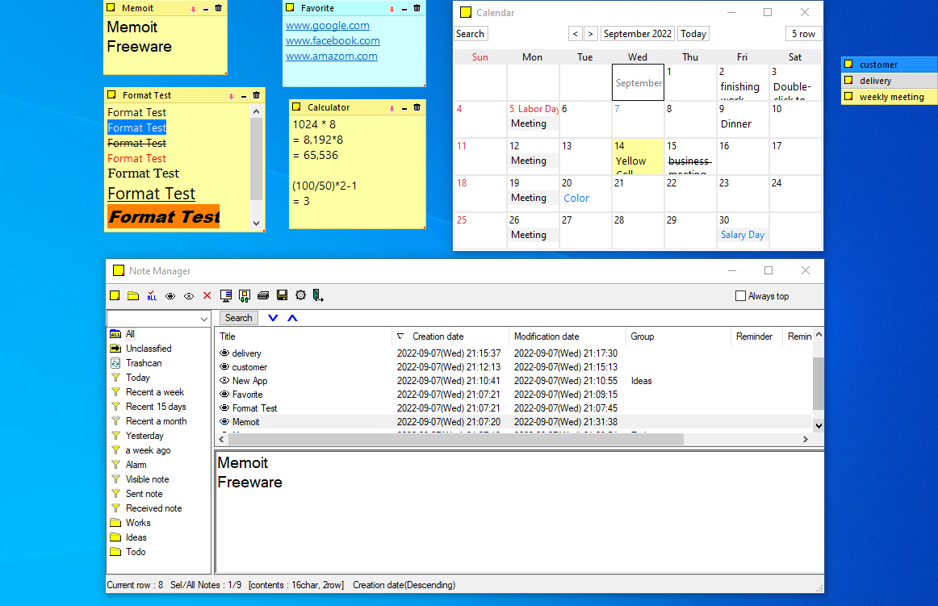Open the 5 row calendar view selector

802,34
